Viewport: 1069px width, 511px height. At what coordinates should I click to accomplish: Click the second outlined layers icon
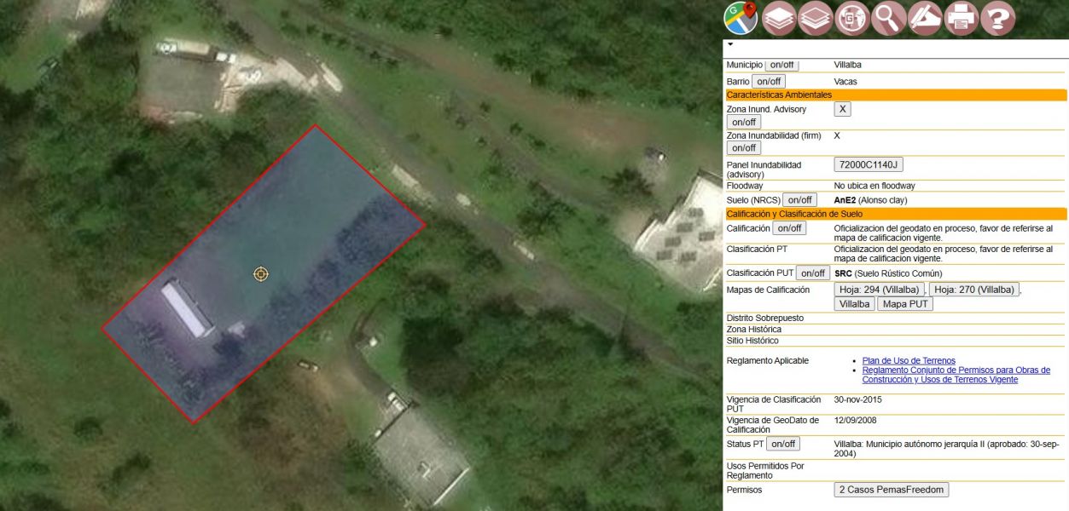(x=816, y=18)
